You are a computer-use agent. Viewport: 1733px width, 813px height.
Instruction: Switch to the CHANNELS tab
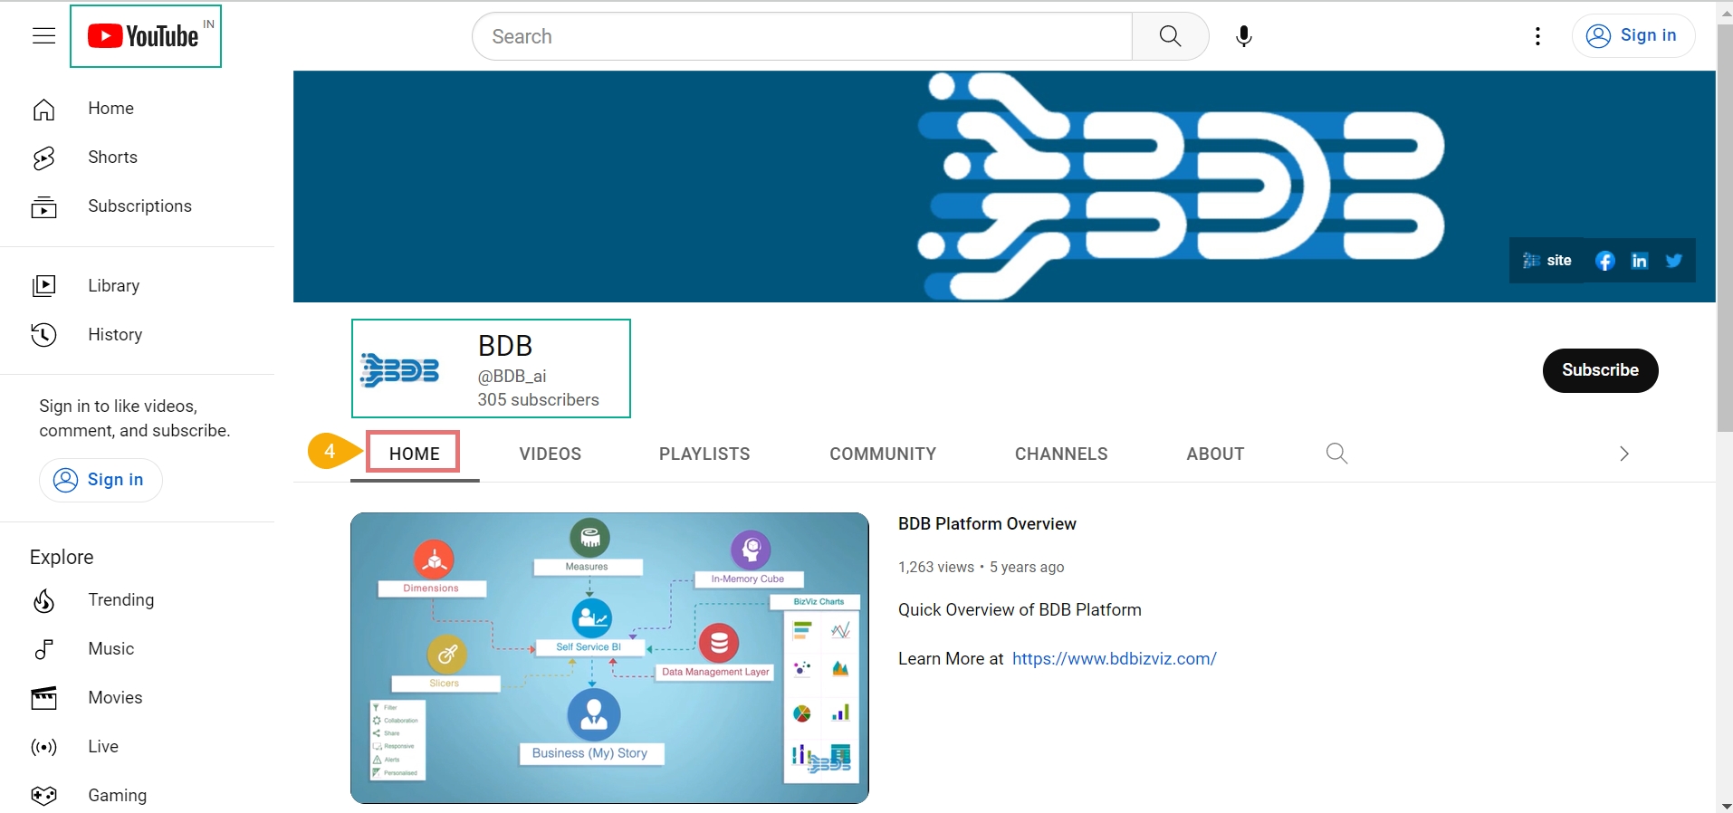click(1061, 454)
